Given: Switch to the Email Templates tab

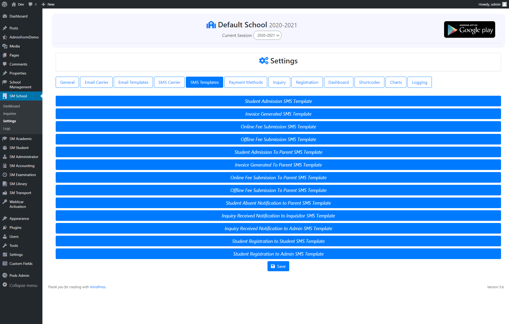Looking at the screenshot, I should click(x=133, y=82).
